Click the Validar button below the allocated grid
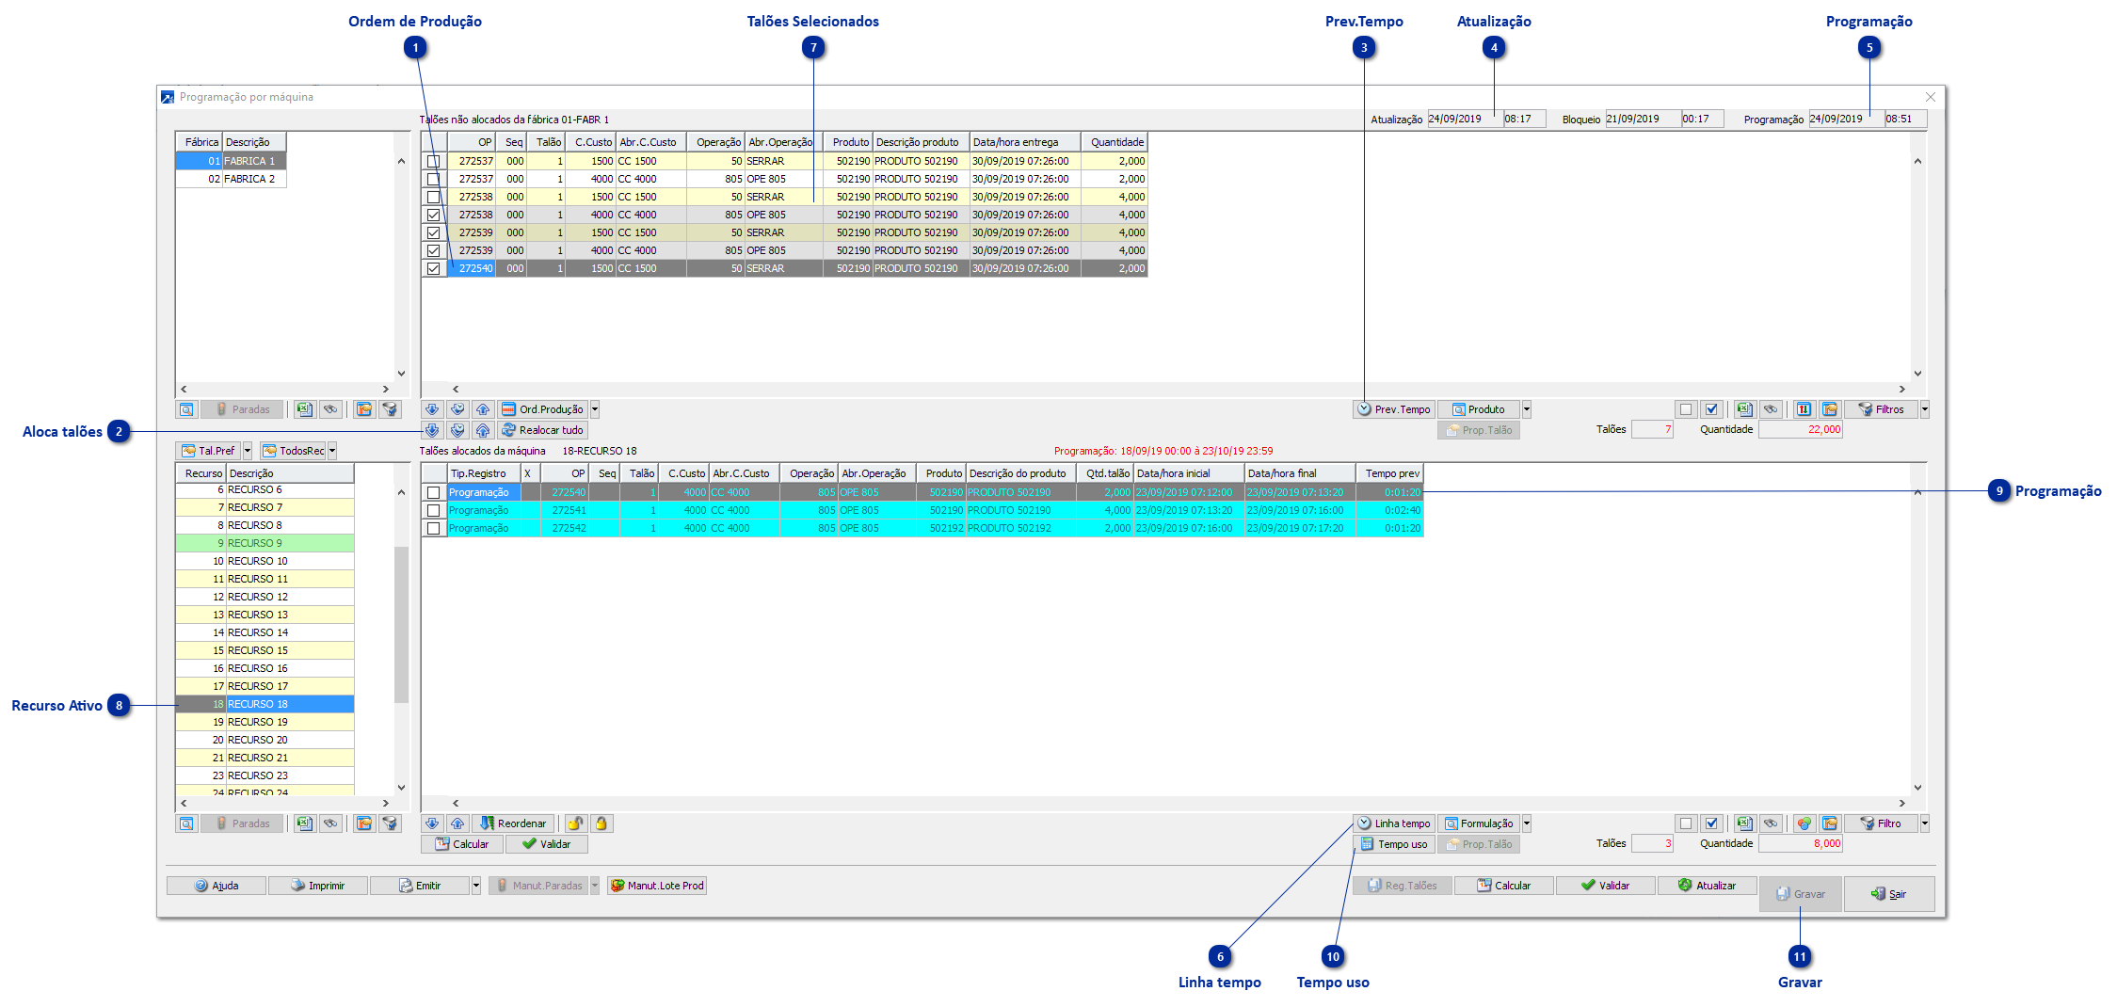Image resolution: width=2117 pixels, height=1007 pixels. [546, 843]
